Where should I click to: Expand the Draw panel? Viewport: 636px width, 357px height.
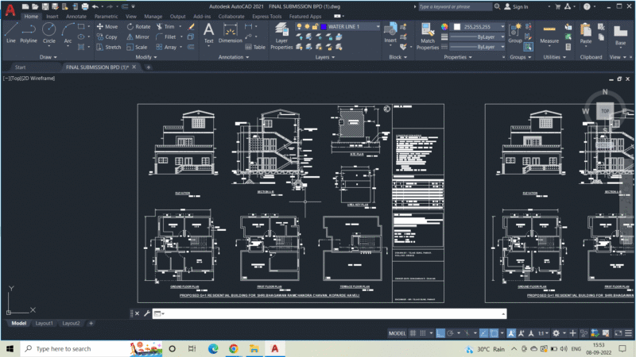tap(48, 57)
